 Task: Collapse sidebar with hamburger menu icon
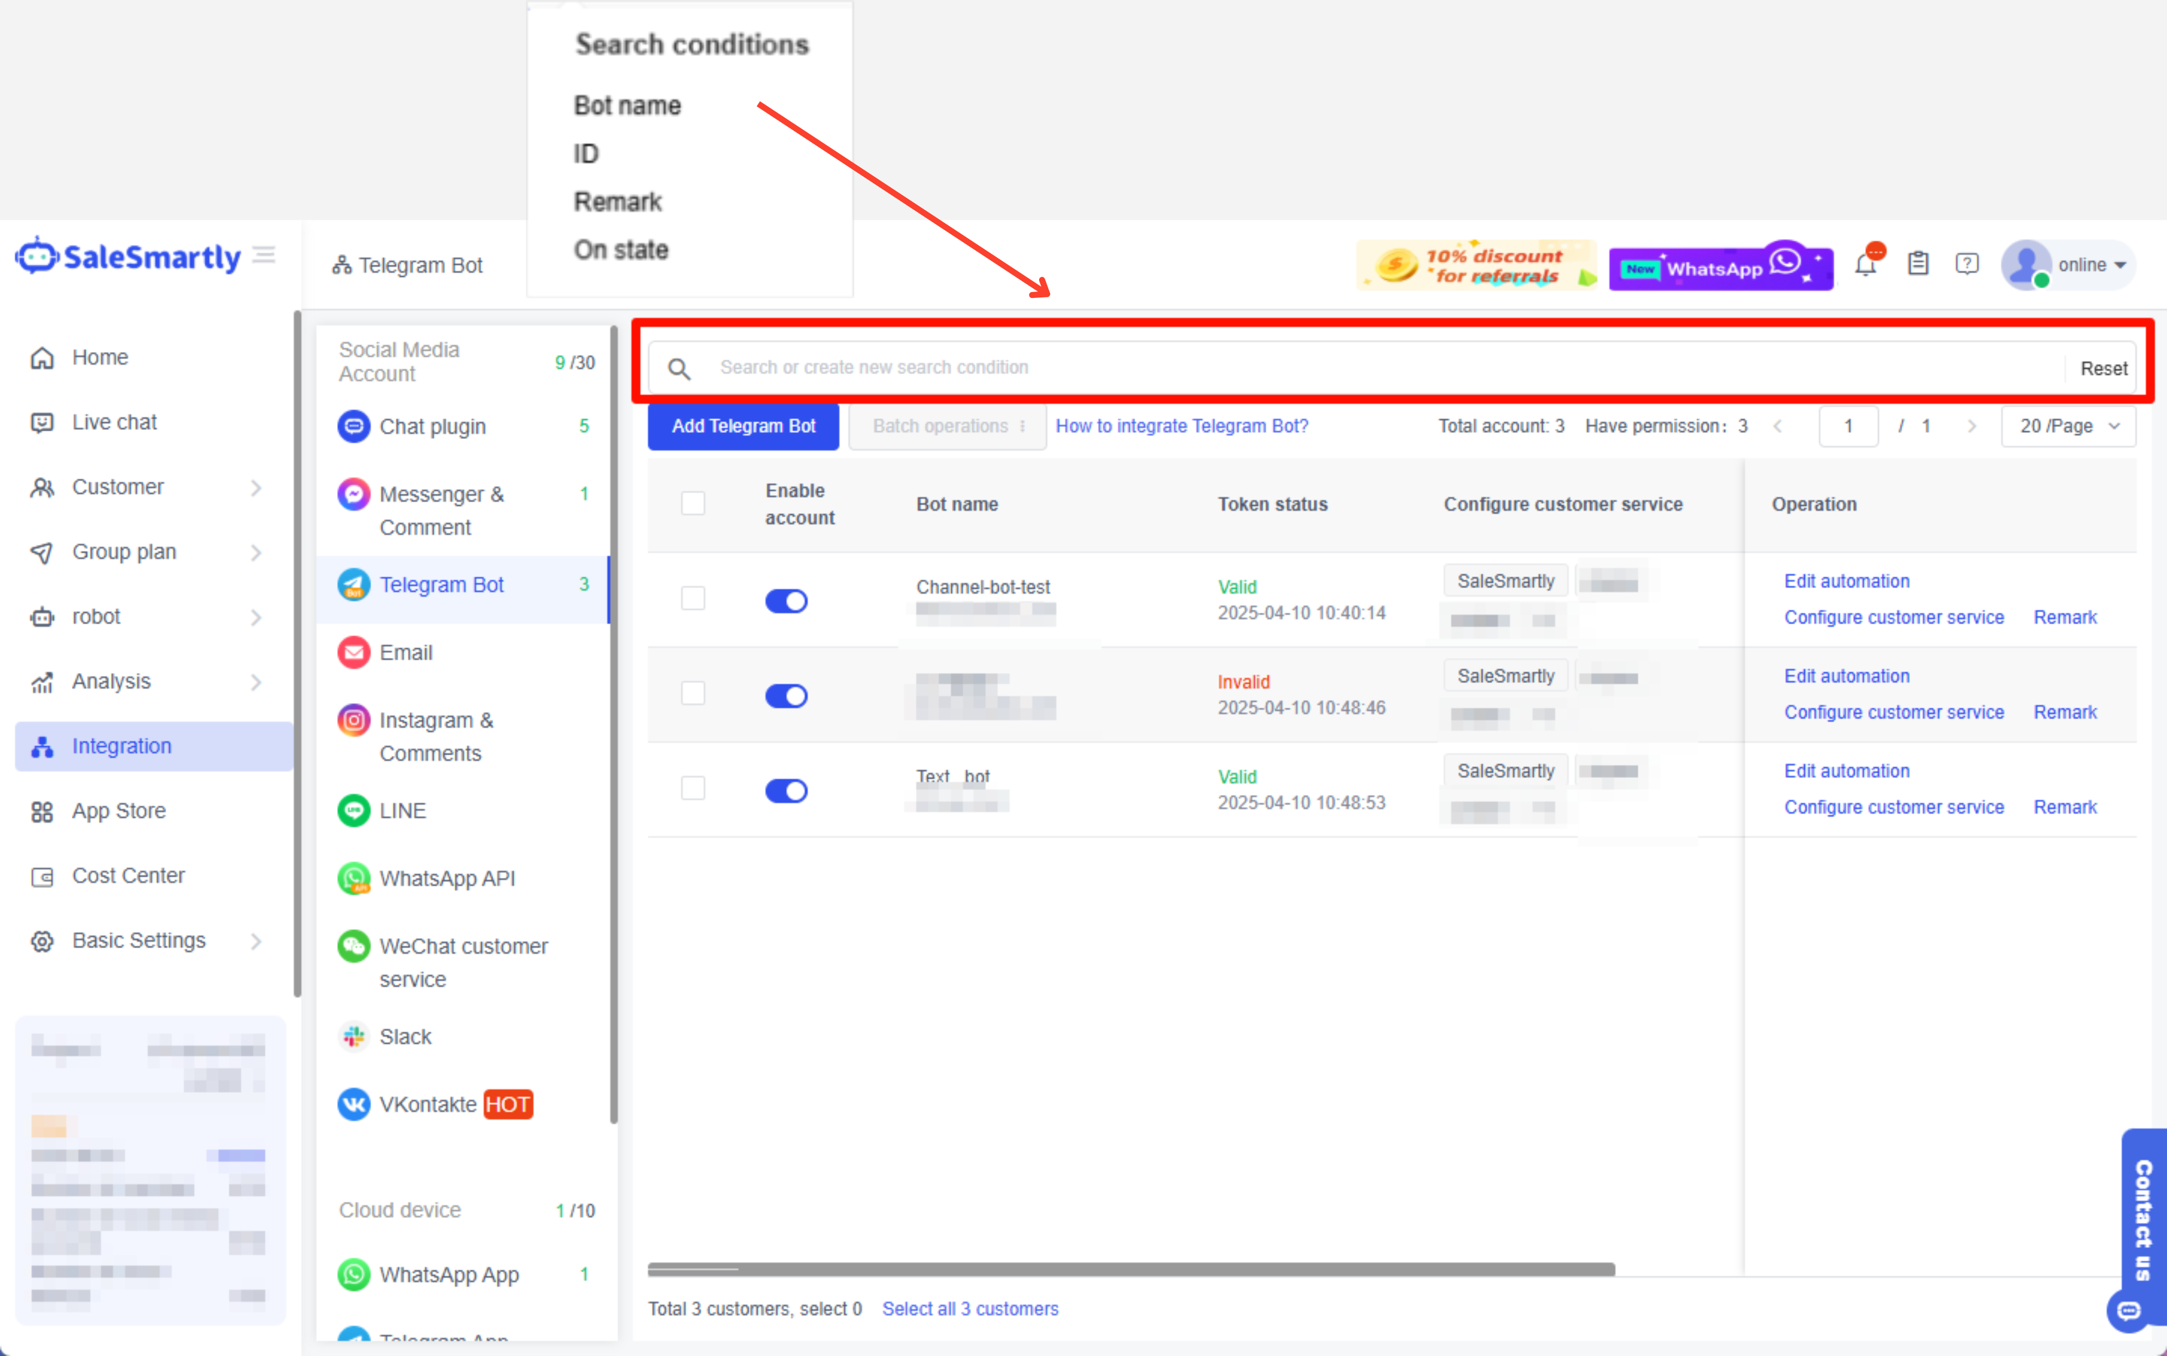(264, 255)
